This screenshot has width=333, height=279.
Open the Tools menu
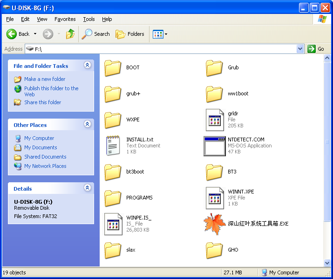click(89, 19)
